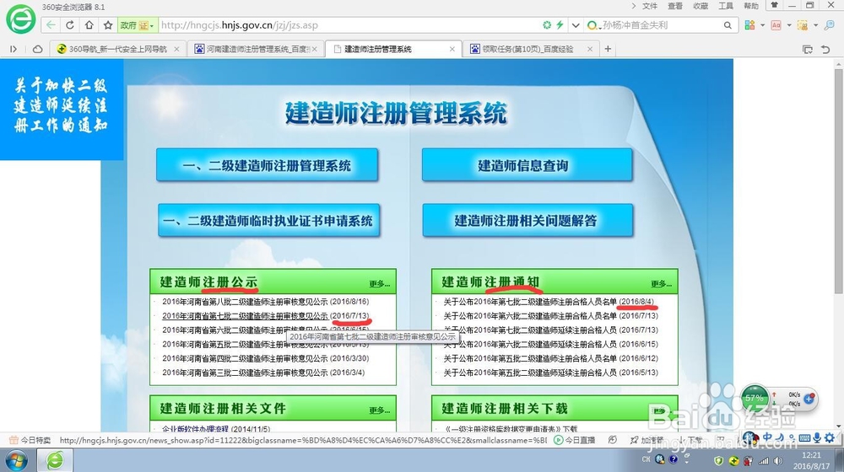Close the 360导航 tab
This screenshot has height=472, width=844.
tap(176, 49)
